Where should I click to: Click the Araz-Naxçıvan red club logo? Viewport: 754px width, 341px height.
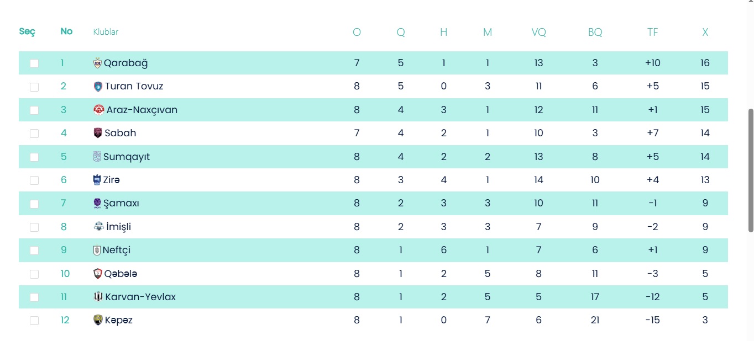click(99, 110)
